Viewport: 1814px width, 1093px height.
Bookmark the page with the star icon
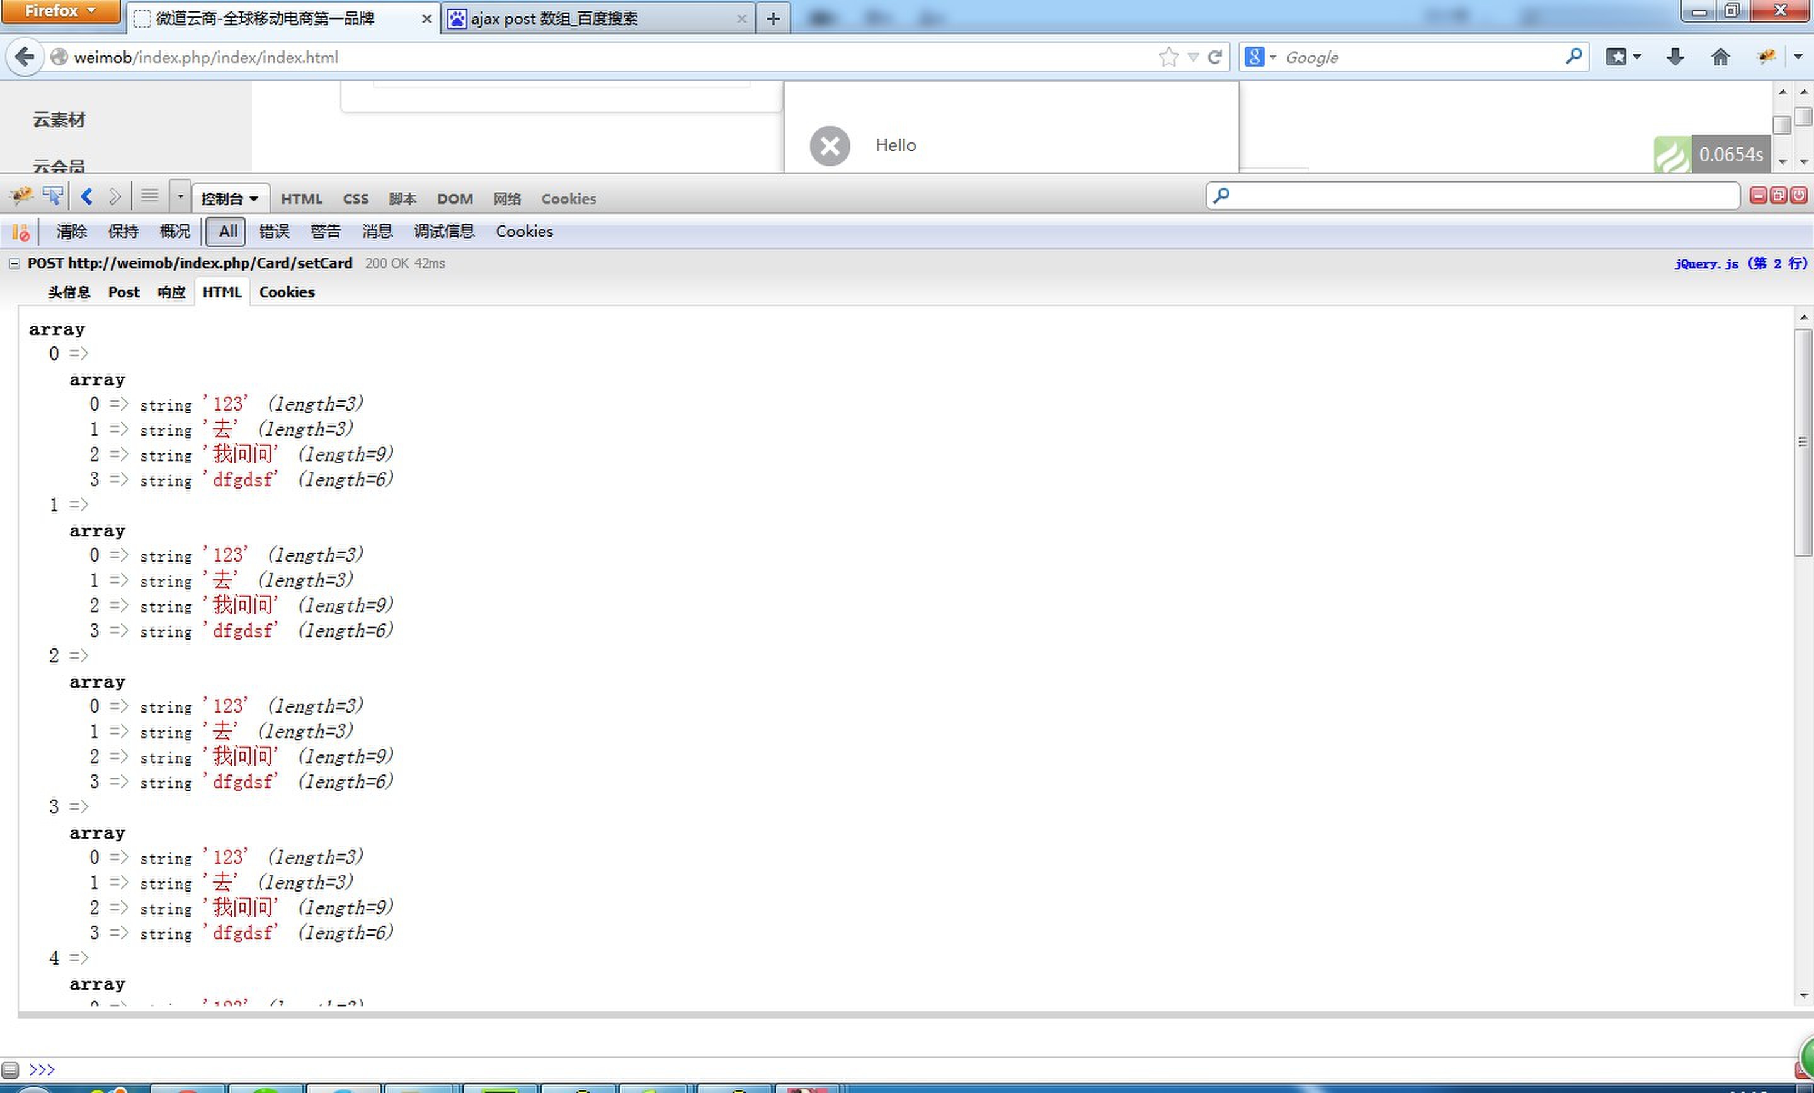tap(1168, 57)
